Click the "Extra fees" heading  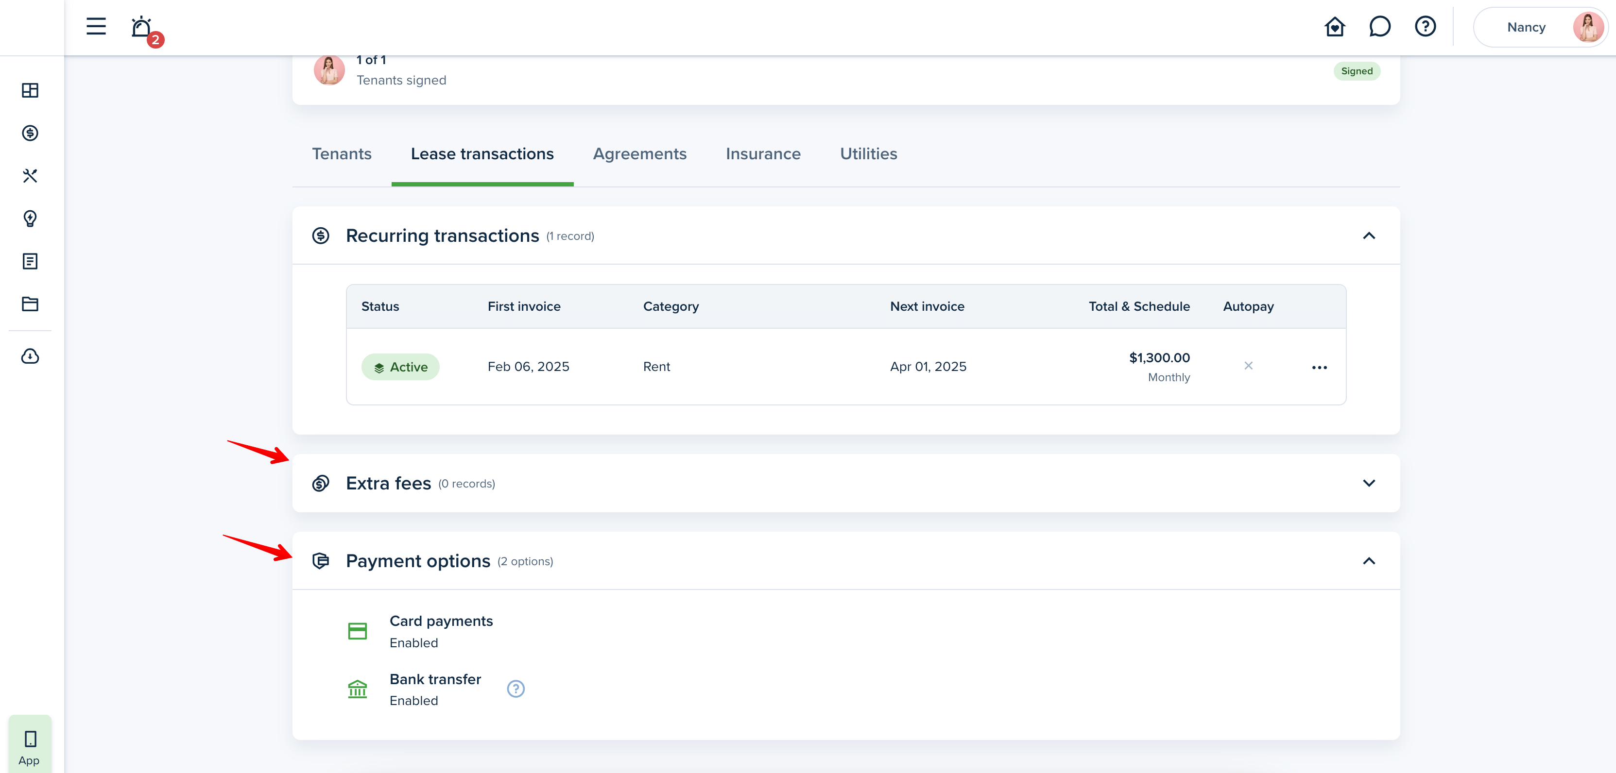(388, 483)
